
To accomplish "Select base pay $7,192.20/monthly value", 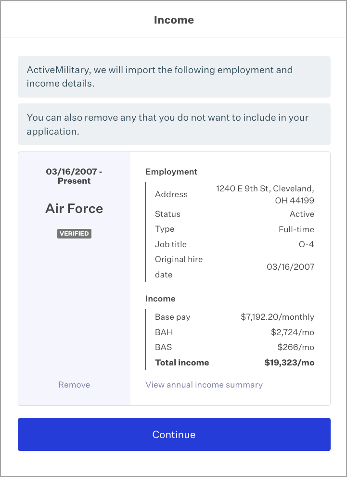I will (x=277, y=317).
